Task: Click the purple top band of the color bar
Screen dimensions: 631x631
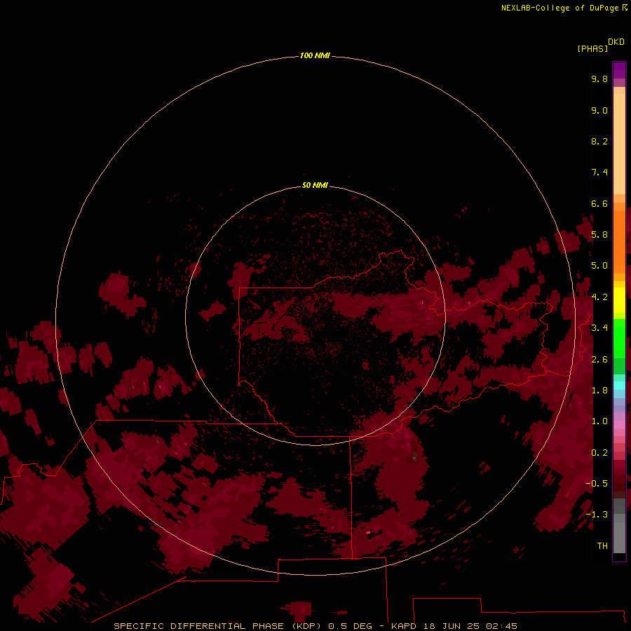Action: click(x=619, y=70)
